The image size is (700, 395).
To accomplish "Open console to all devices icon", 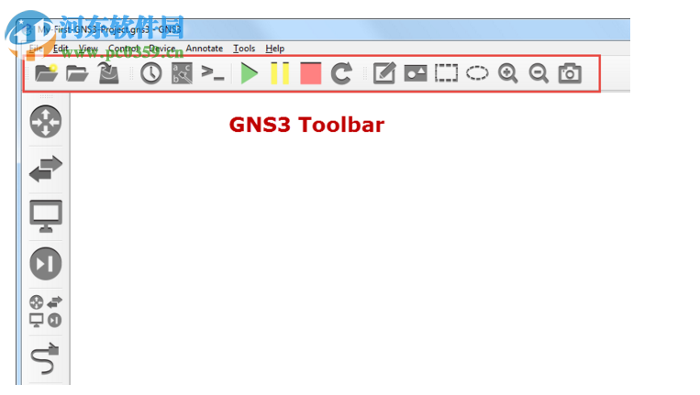I will pyautogui.click(x=213, y=73).
